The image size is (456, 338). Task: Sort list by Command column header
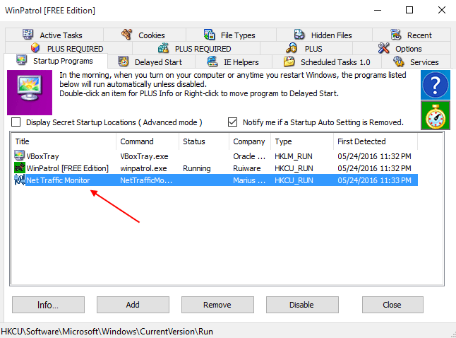148,141
